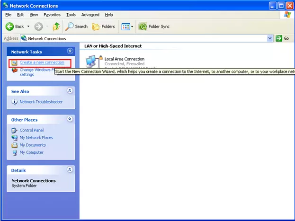Click the Network Connections details text

point(34,181)
